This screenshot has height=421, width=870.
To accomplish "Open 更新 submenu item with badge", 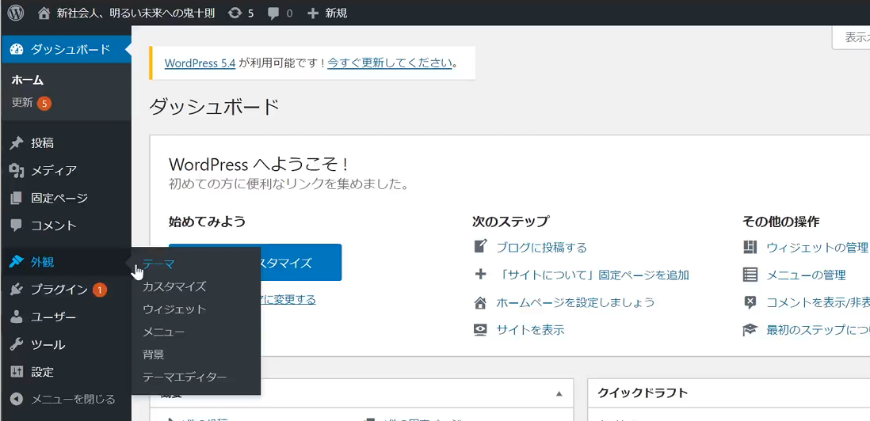I will pyautogui.click(x=31, y=103).
